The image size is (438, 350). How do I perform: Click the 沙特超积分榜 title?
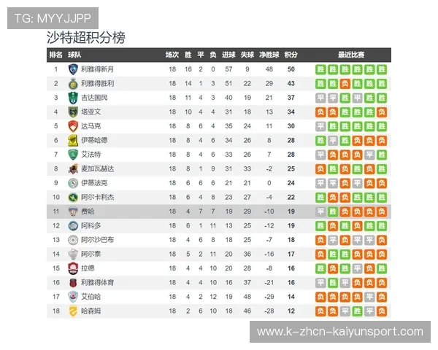[x=85, y=38]
